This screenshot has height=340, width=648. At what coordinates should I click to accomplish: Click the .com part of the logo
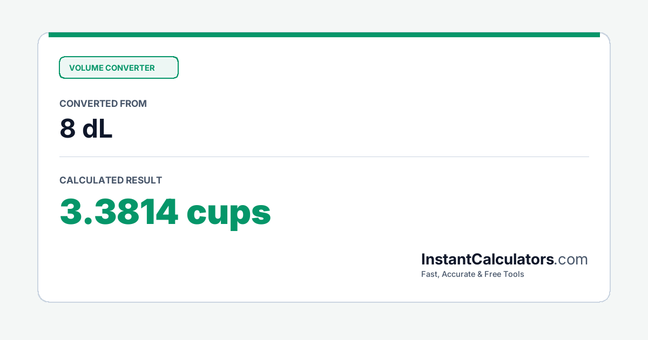pyautogui.click(x=571, y=260)
